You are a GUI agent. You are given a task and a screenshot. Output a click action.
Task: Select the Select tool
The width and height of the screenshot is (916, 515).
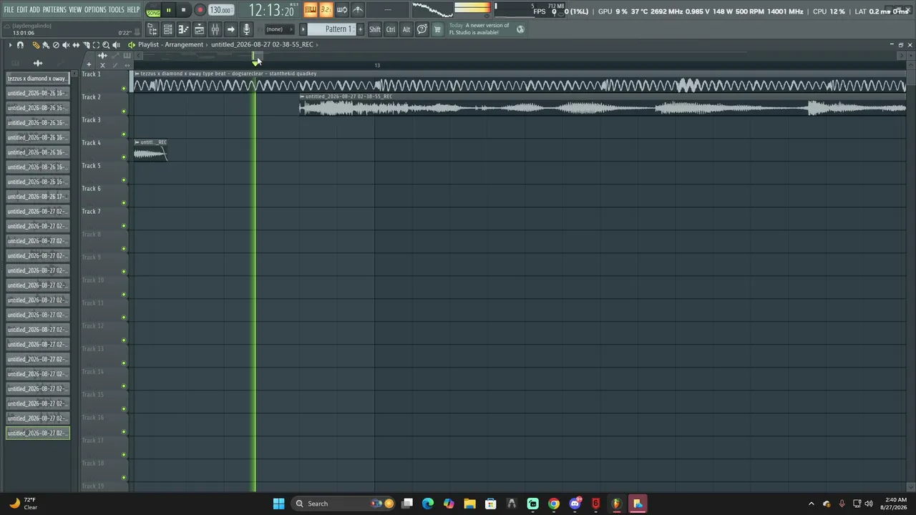point(96,45)
